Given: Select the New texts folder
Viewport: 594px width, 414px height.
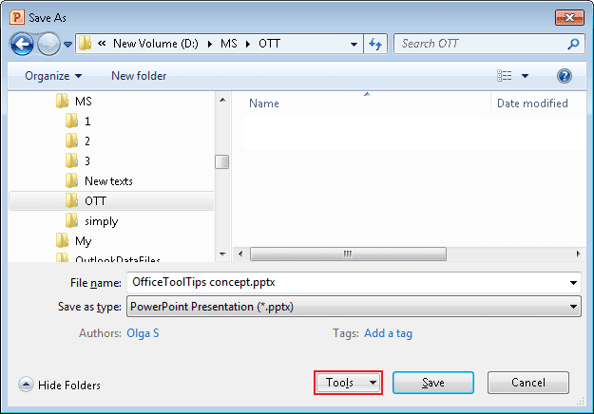Looking at the screenshot, I should pos(108,181).
